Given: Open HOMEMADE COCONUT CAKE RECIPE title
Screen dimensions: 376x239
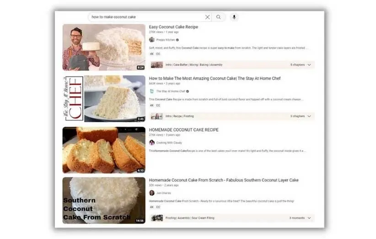Looking at the screenshot, I should click(x=183, y=130).
